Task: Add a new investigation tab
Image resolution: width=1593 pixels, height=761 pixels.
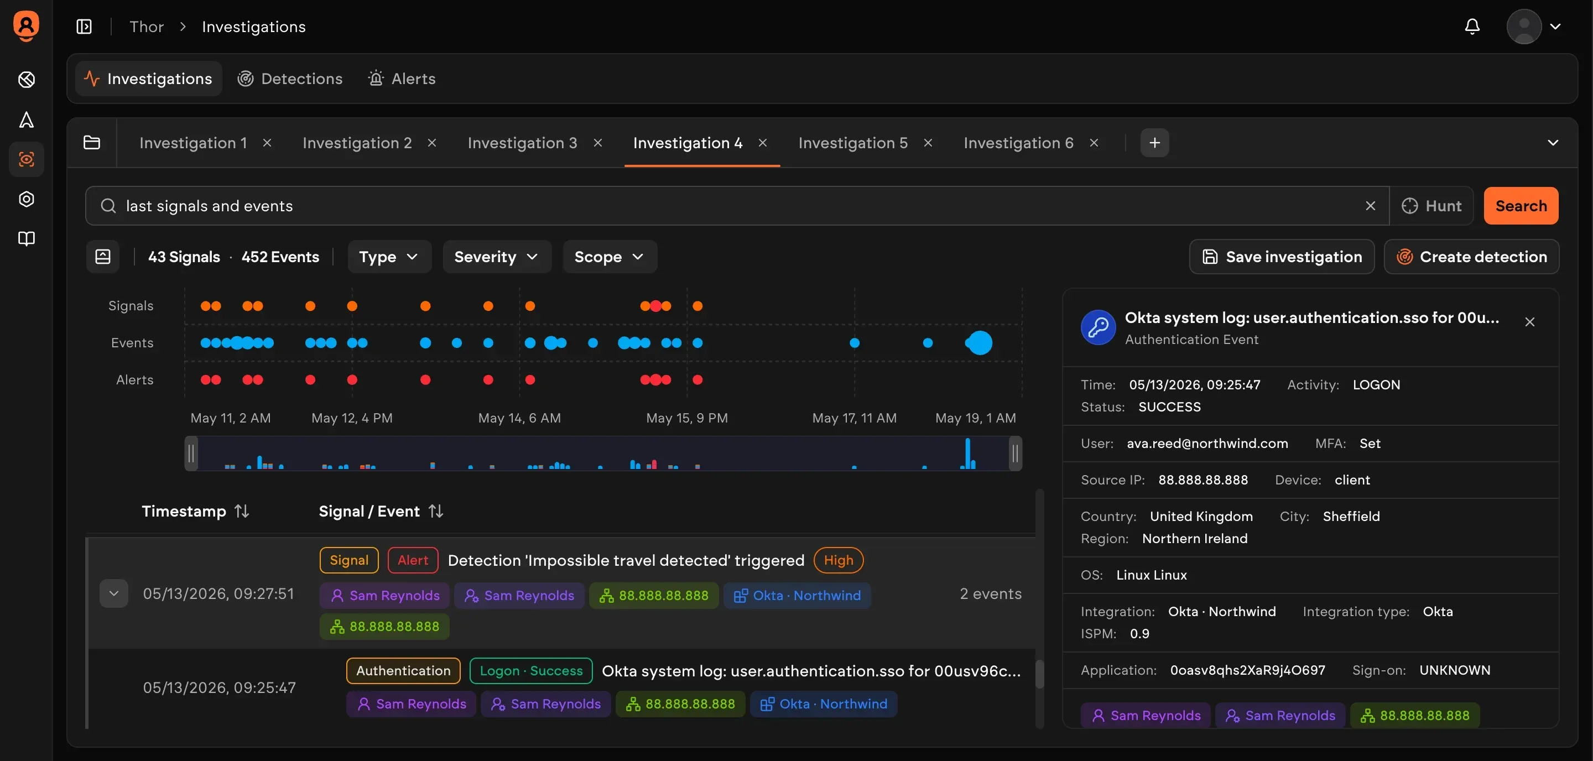Action: [x=1154, y=143]
